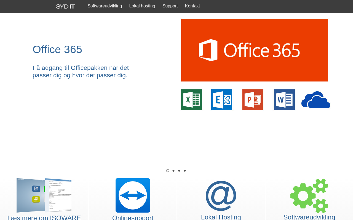Select the first carousel slide dot
This screenshot has width=353, height=220.
click(x=168, y=171)
